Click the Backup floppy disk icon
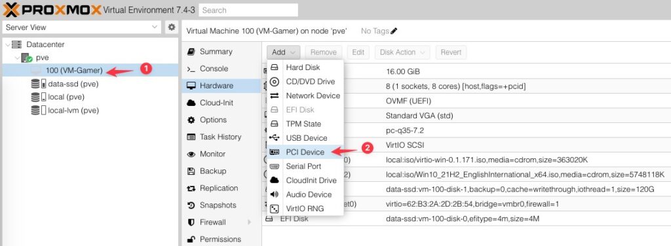The height and width of the screenshot is (246, 671). click(x=191, y=171)
